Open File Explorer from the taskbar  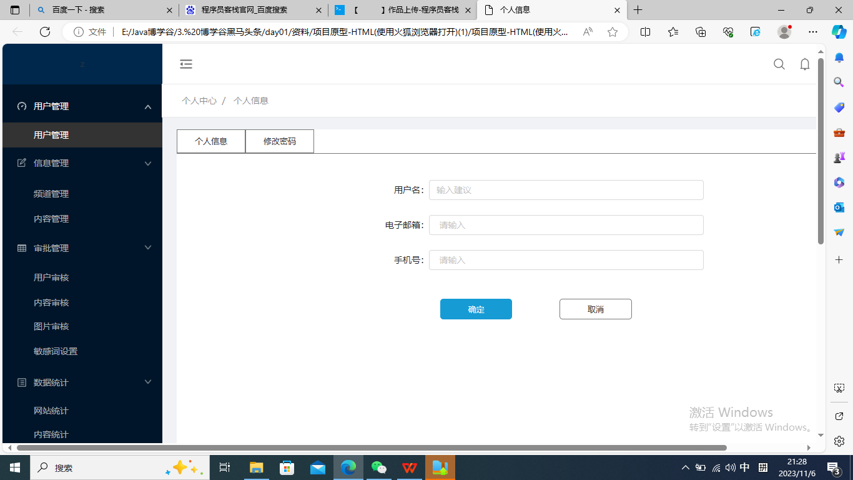coord(256,467)
